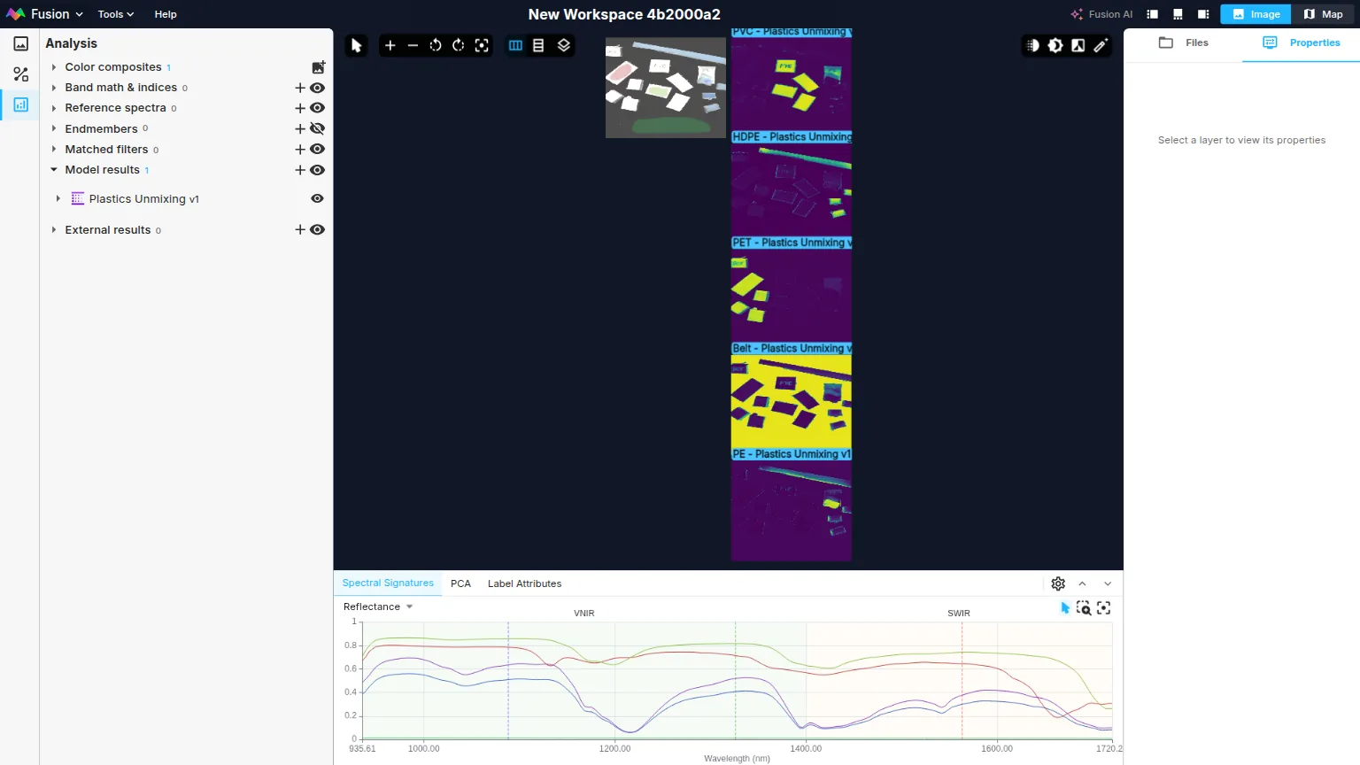Click the fit-to-view icon in toolbar
The width and height of the screenshot is (1360, 765).
[482, 46]
